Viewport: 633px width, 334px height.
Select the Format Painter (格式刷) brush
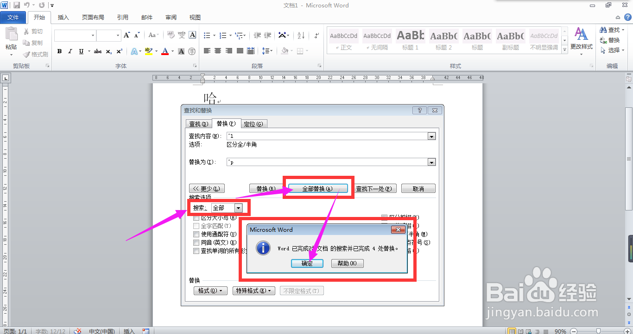(26, 55)
